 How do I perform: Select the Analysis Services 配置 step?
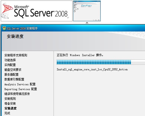pyautogui.click(x=20, y=84)
